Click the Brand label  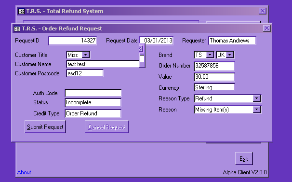click(165, 55)
